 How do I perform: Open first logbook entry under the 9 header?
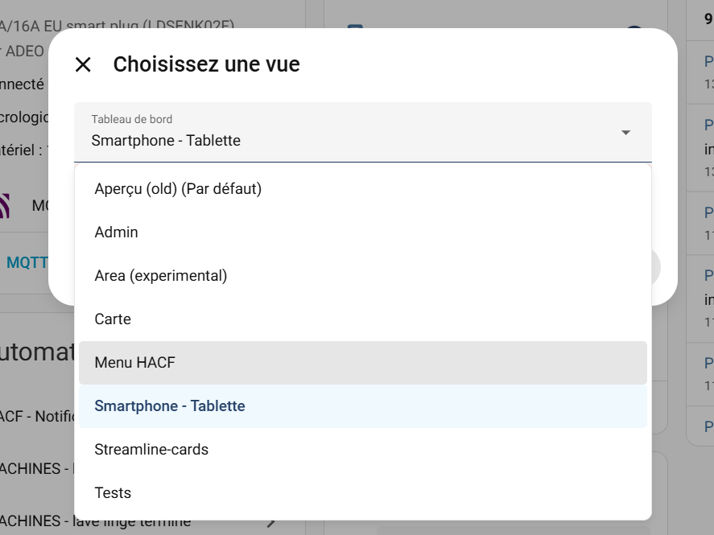[708, 68]
